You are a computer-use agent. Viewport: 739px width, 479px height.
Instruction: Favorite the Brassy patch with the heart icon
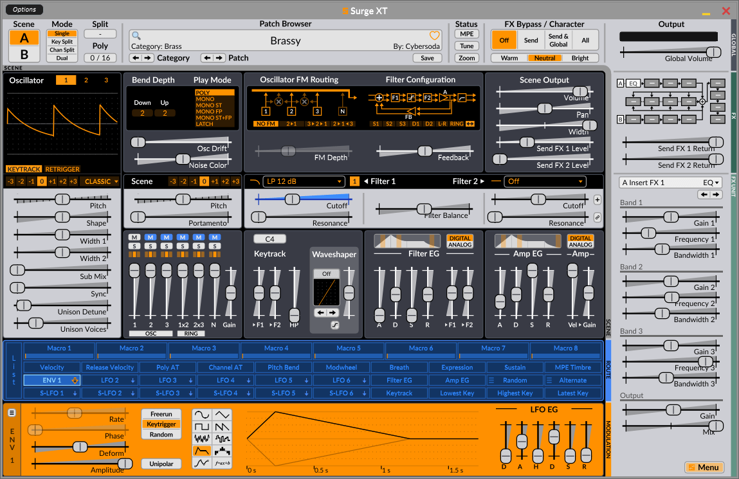[434, 35]
